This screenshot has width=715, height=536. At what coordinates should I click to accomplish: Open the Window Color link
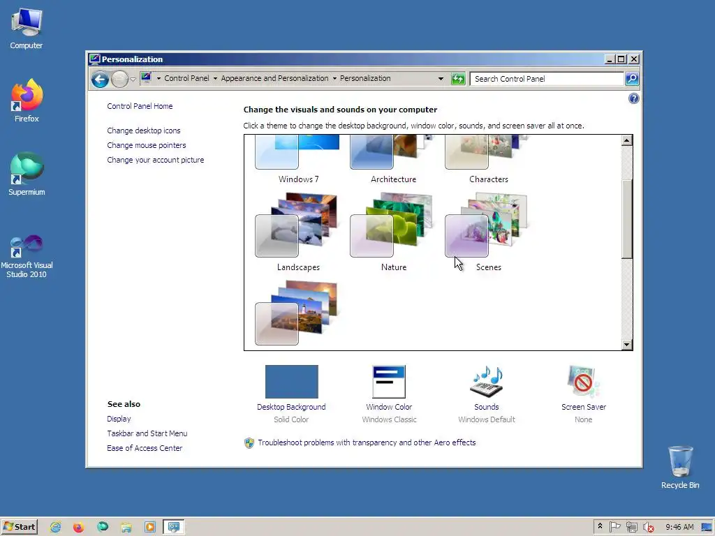click(x=389, y=407)
